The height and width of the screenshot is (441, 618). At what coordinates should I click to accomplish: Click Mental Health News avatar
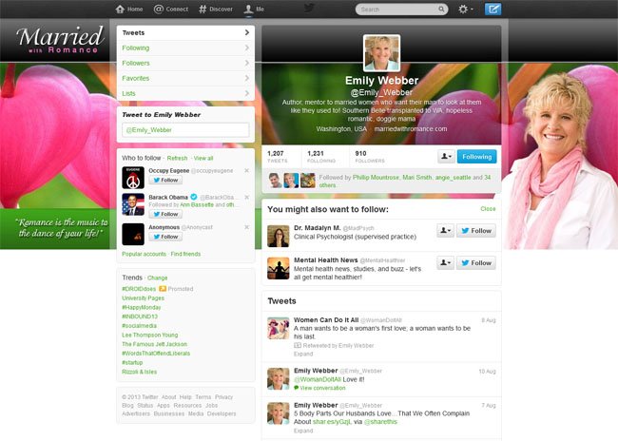coord(279,268)
